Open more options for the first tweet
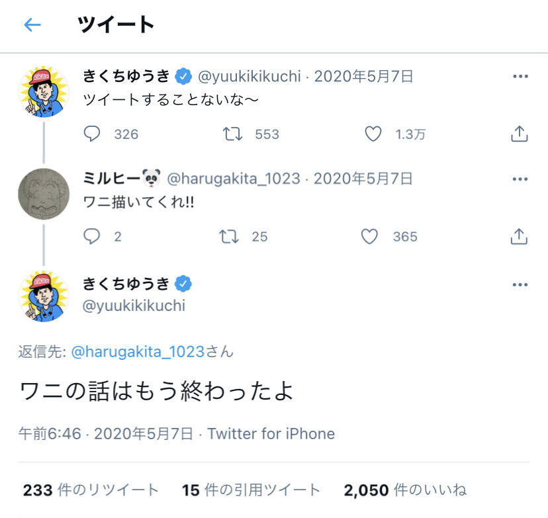548x518 pixels. pos(520,77)
